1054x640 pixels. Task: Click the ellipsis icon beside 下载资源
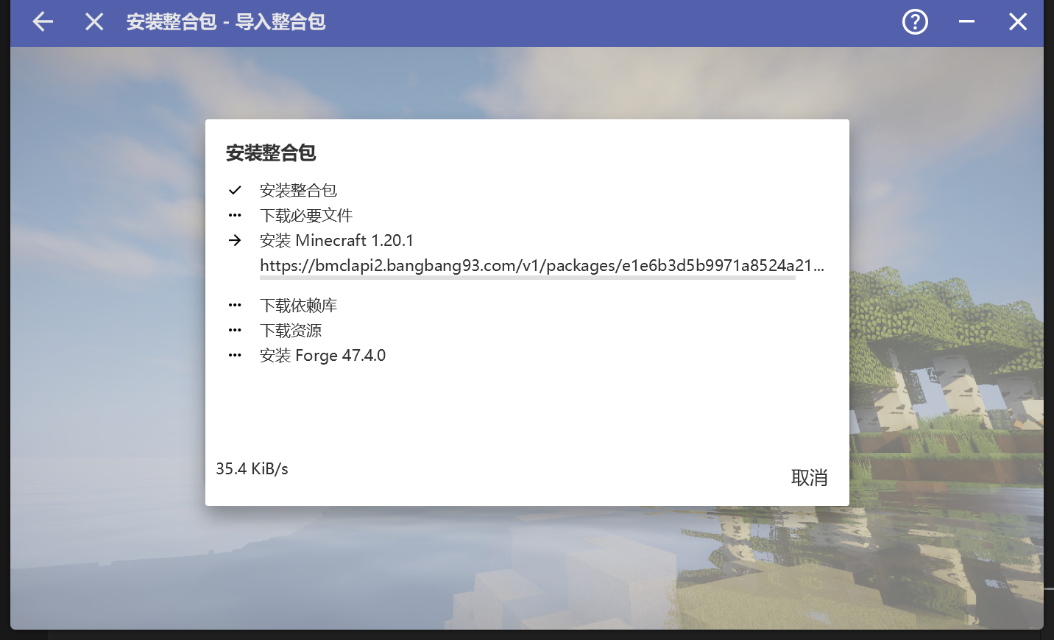click(x=235, y=330)
